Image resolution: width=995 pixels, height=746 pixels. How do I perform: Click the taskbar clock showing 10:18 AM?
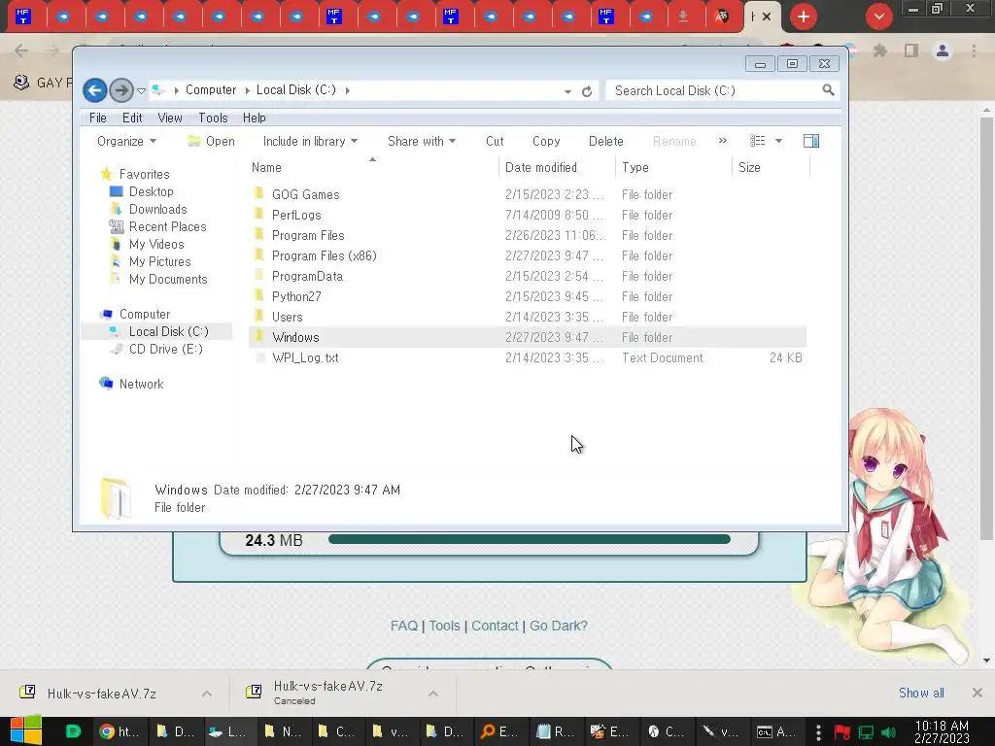pyautogui.click(x=942, y=731)
